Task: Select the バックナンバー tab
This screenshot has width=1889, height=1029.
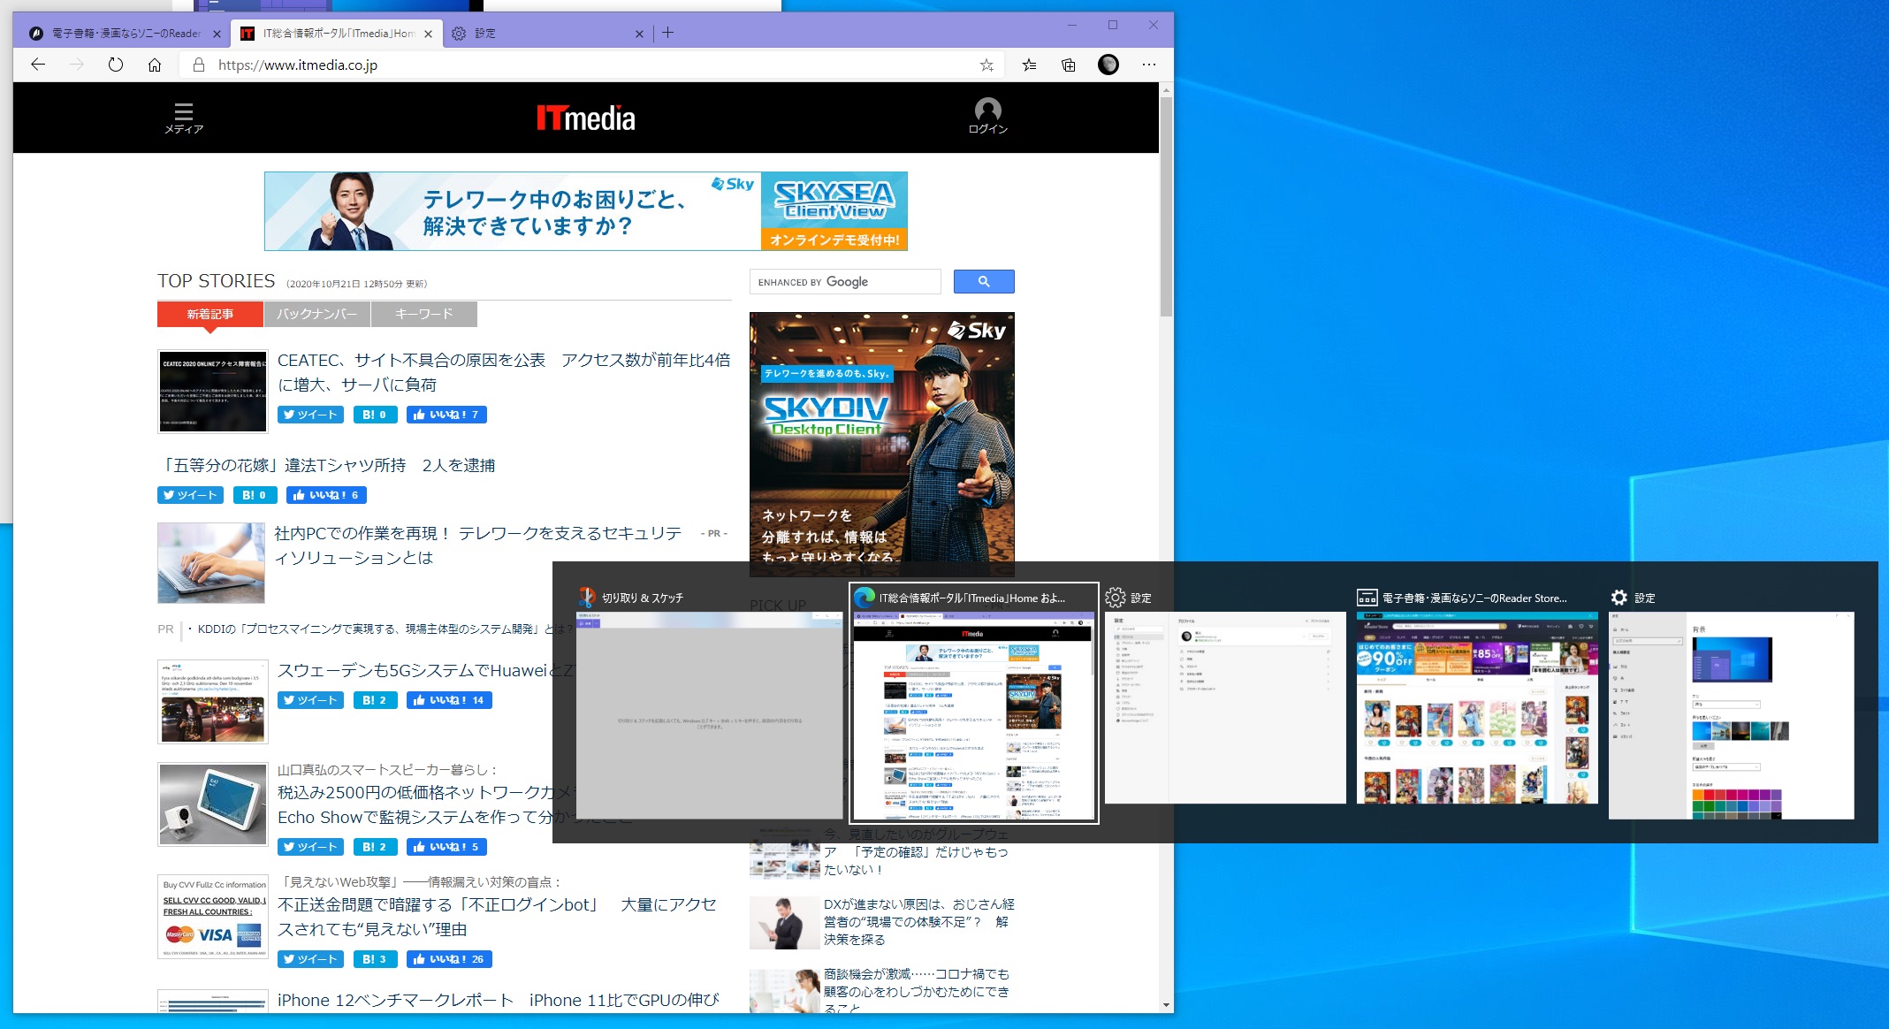Action: coord(317,314)
